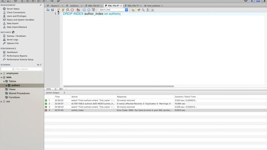Viewport: 267px width, 150px height.
Task: Expand the employees schema
Action: point(1,73)
